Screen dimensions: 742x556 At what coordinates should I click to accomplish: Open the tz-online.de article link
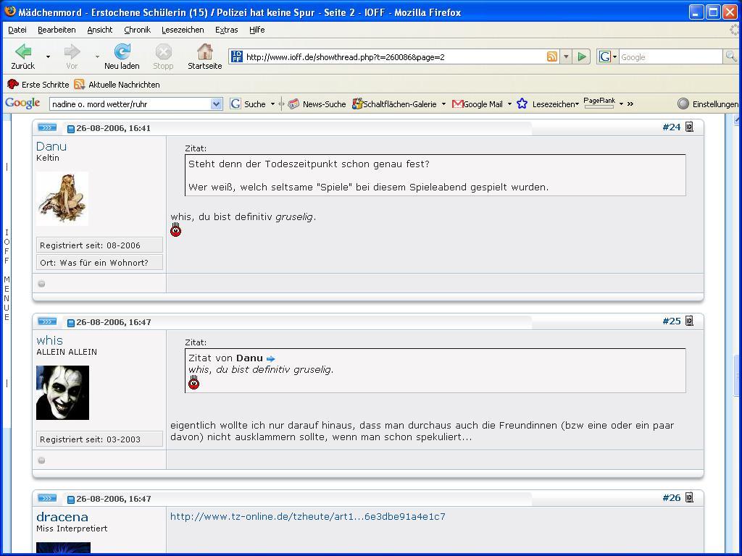pos(307,517)
